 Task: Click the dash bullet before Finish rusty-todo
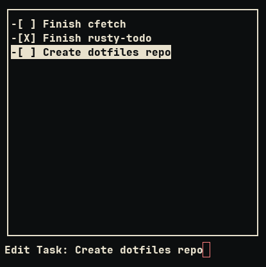tap(14, 38)
